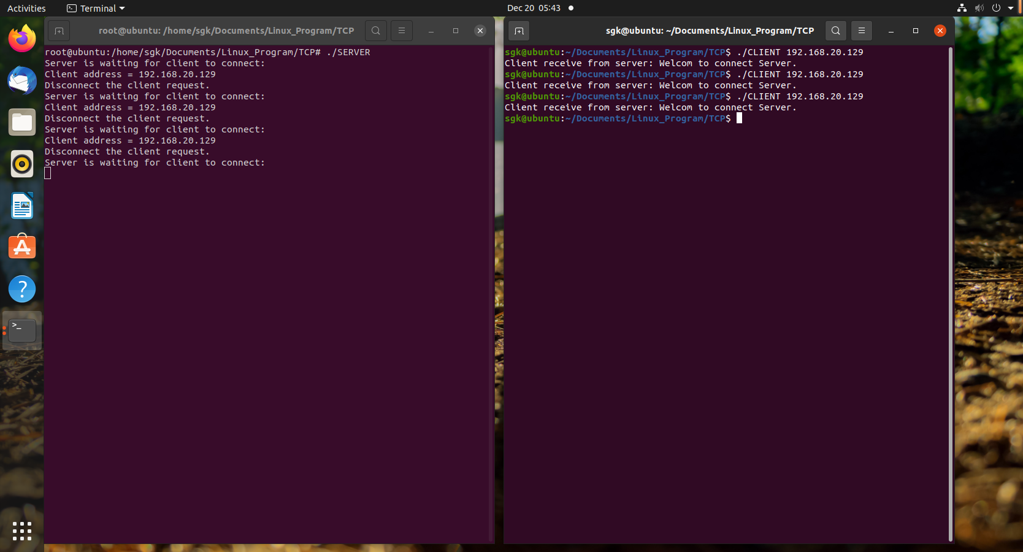
Task: Open new tab in sgk terminal window
Action: pyautogui.click(x=519, y=31)
